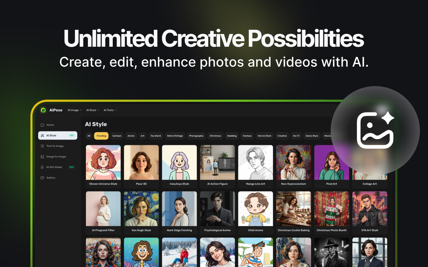The image size is (428, 267).
Task: Click the Collage Art caption
Action: [370, 184]
